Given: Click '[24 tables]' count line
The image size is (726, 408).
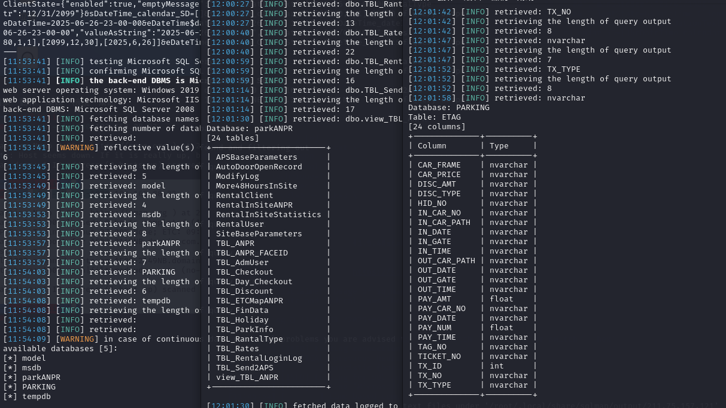Looking at the screenshot, I should (x=233, y=138).
